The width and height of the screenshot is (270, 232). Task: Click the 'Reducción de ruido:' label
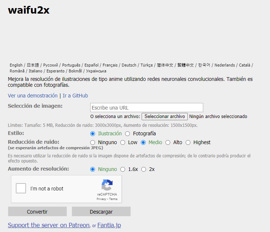coord(34,142)
